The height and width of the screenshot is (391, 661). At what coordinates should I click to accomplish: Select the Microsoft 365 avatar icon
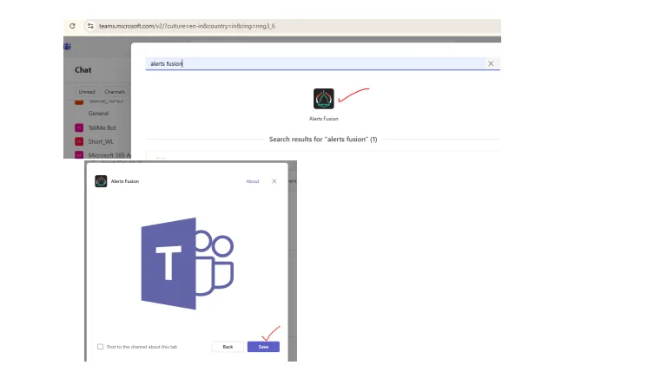pos(79,155)
